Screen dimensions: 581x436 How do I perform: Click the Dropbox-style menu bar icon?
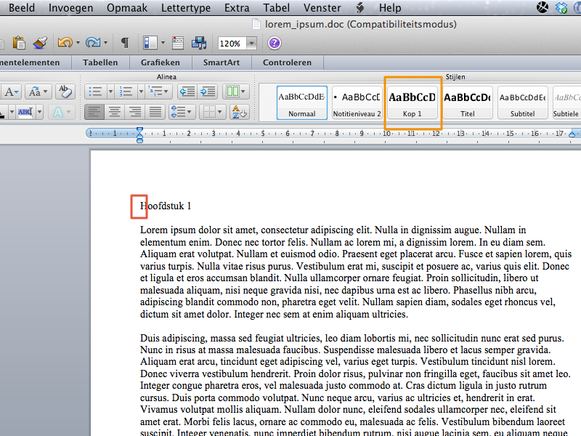(x=561, y=7)
